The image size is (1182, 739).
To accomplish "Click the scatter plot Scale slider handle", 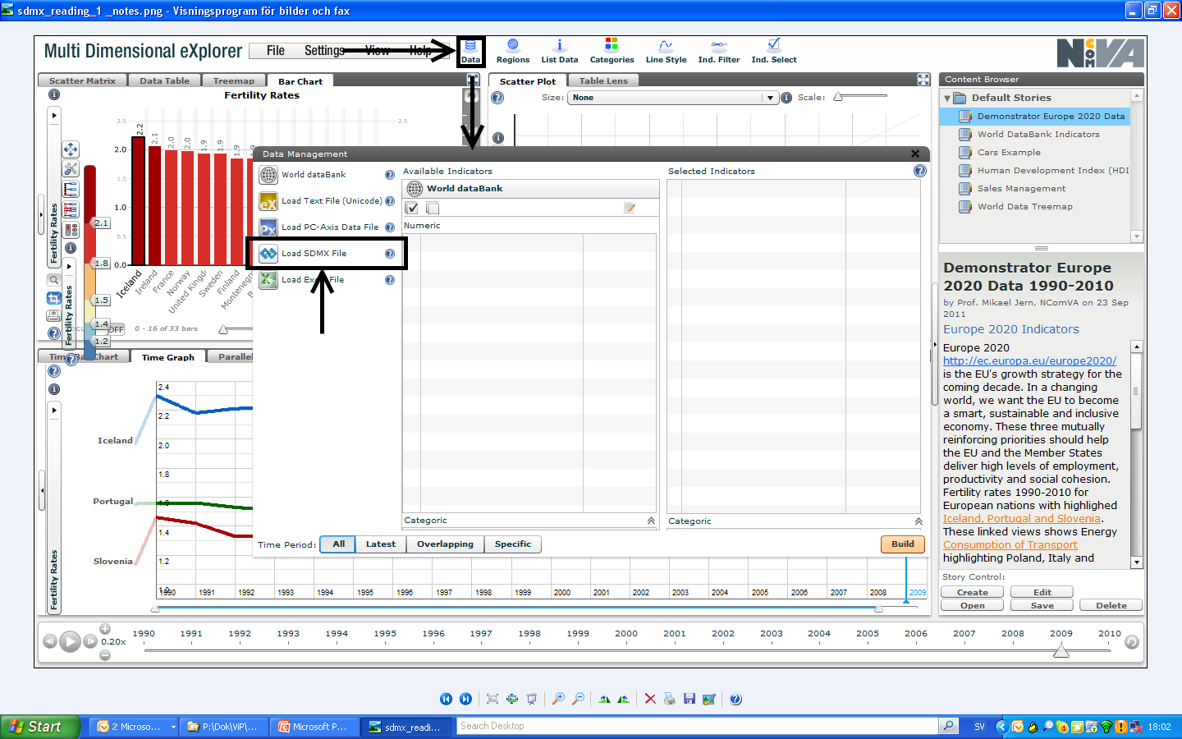I will [838, 97].
